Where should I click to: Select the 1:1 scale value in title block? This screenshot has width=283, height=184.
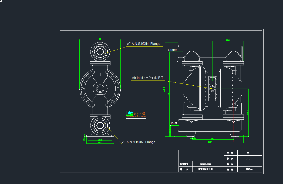248,159
